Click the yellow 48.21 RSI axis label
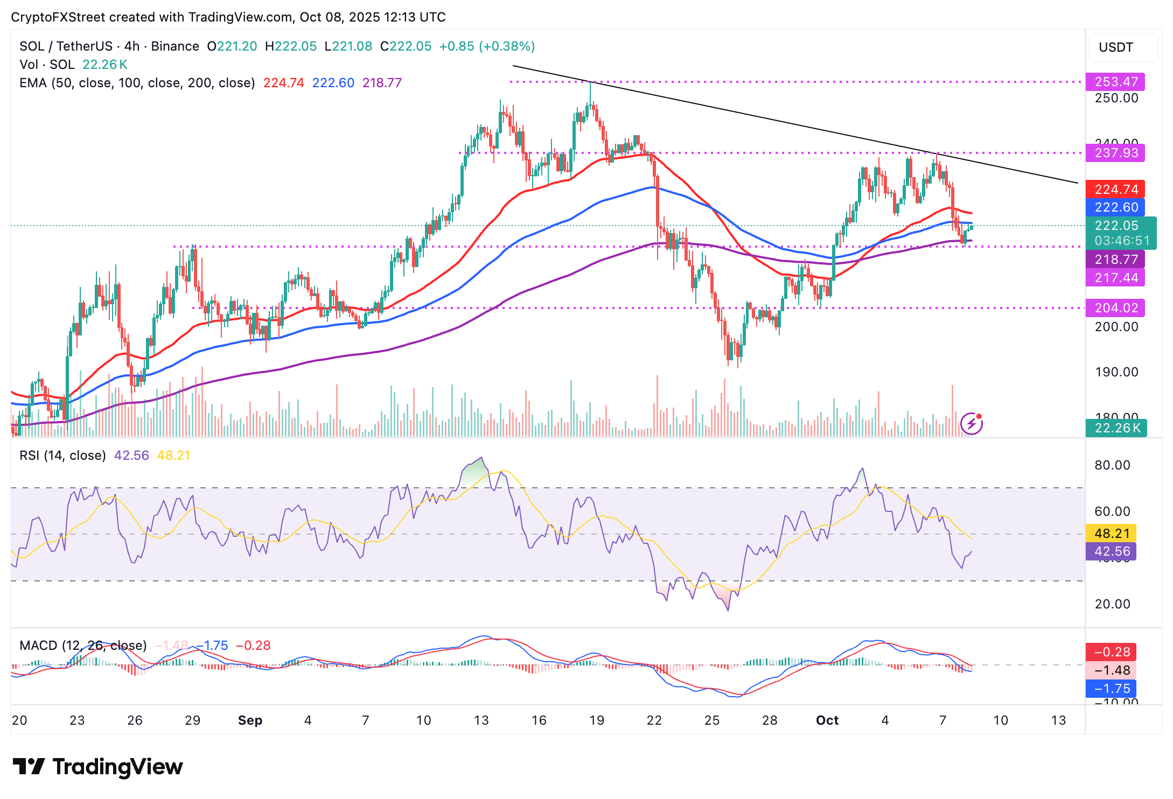Image resolution: width=1173 pixels, height=799 pixels. (1112, 534)
